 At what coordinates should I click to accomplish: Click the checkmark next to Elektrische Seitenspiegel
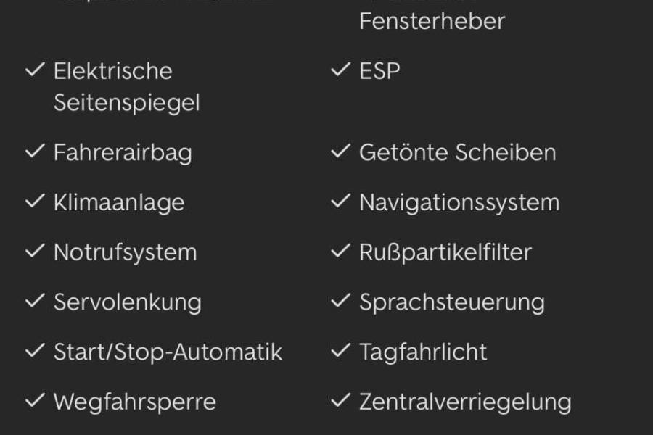click(35, 70)
